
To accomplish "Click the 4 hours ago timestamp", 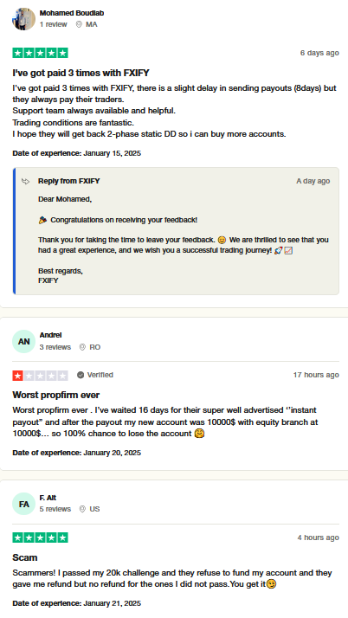I will pos(318,538).
